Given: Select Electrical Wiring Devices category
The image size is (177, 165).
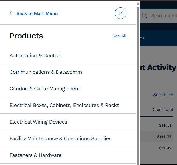Looking at the screenshot, I should 68,122.
